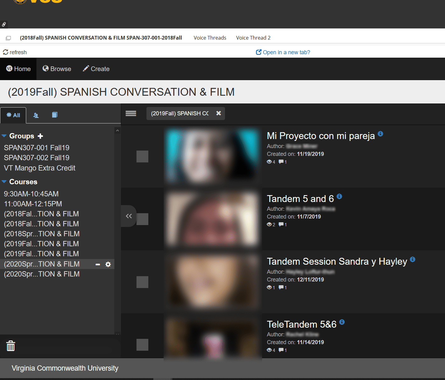
Task: Switch to the courses book icon tab
Action: [55, 115]
